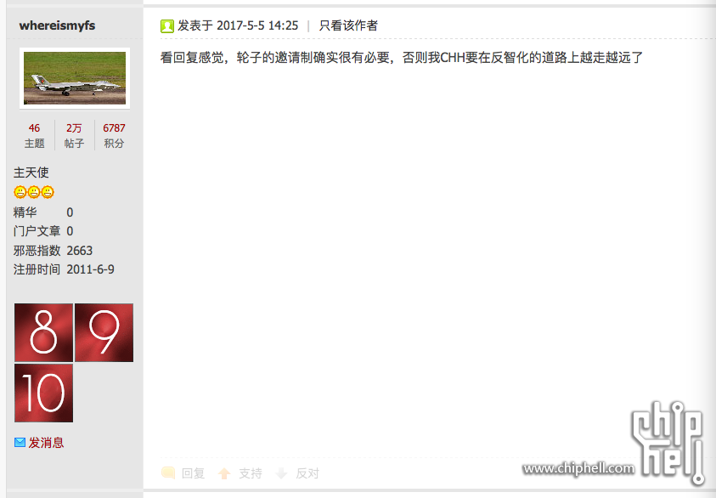Click the reply speech bubble icon
This screenshot has height=498, width=716.
pos(168,473)
